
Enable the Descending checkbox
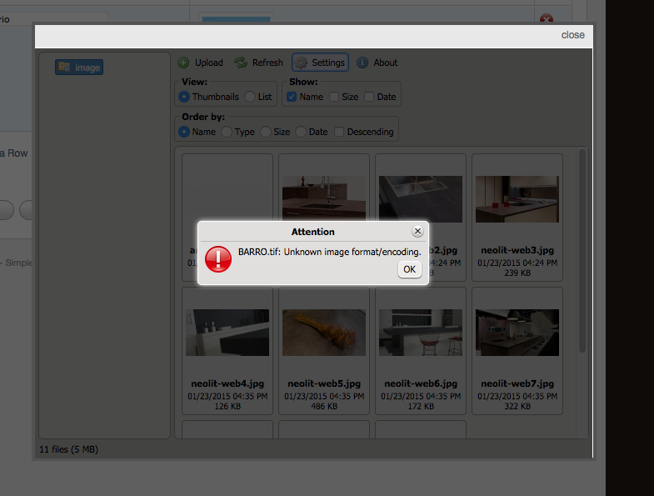coord(339,132)
